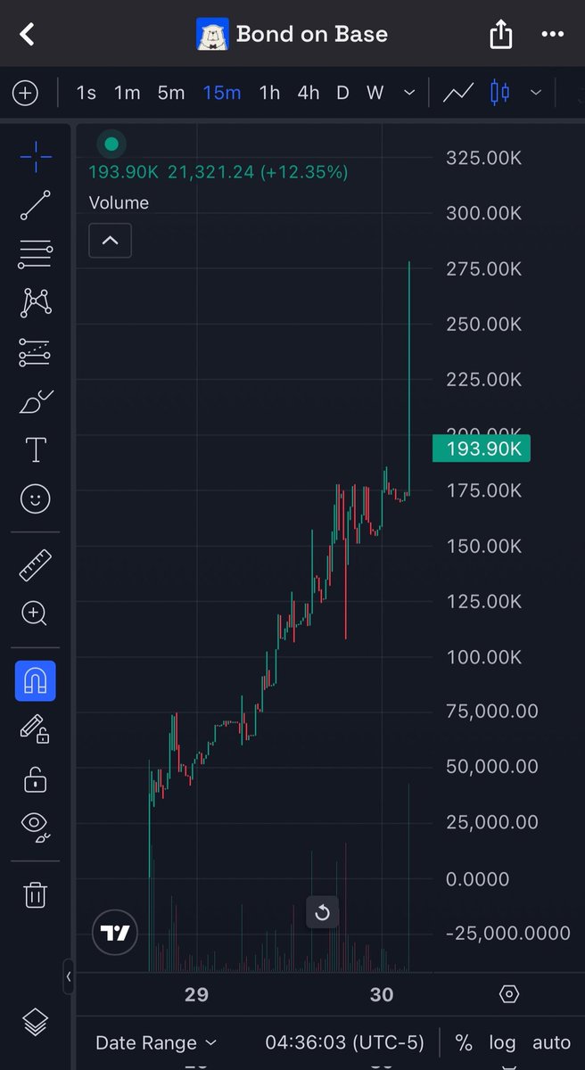This screenshot has height=1070, width=585.
Task: Open the emoji icons tool
Action: click(36, 499)
